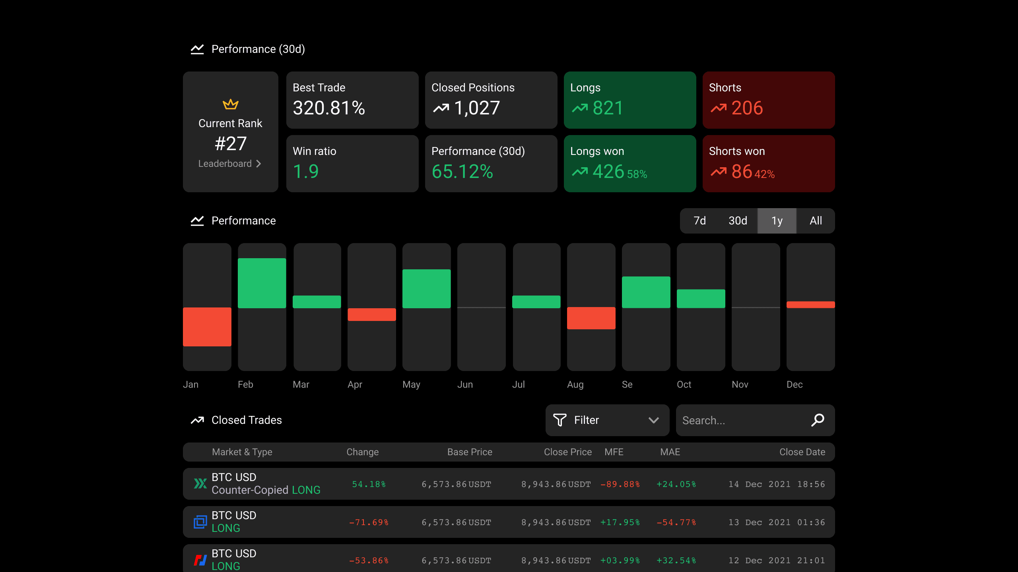Screen dimensions: 1018x572
Task: Click the Change column header
Action: coord(363,452)
